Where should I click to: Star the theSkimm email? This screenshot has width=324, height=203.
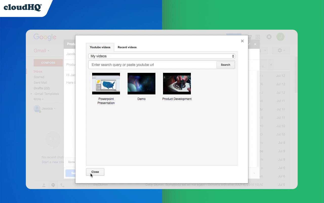tap(87, 185)
